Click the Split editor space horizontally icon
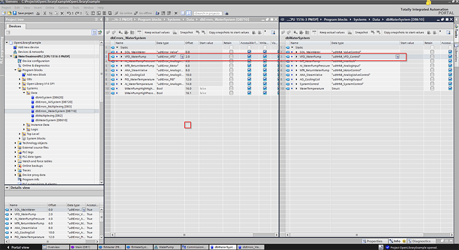This screenshot has width=459, height=250. click(x=183, y=13)
